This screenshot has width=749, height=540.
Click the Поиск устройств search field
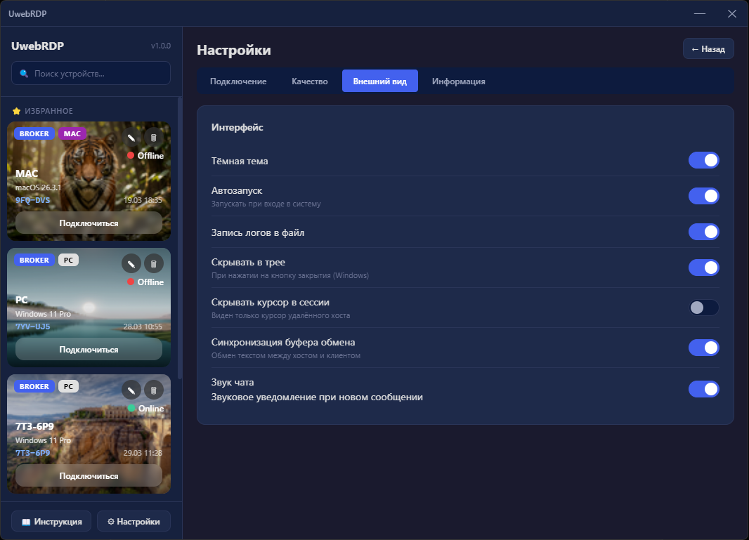tap(91, 73)
